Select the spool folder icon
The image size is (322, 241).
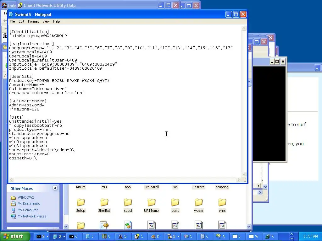[x=128, y=202]
